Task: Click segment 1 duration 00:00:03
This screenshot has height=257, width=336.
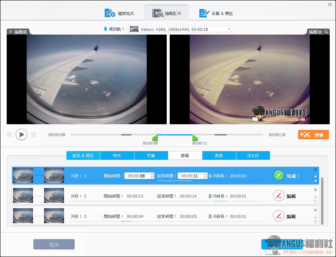Action: (238, 176)
